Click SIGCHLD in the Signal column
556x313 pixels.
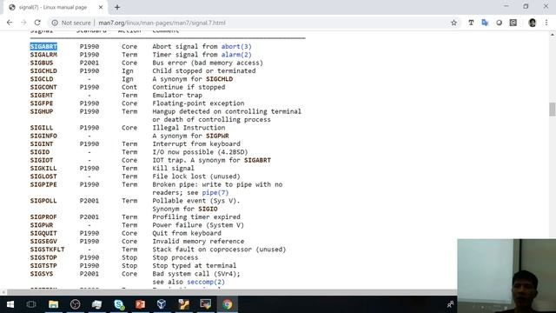pyautogui.click(x=43, y=71)
